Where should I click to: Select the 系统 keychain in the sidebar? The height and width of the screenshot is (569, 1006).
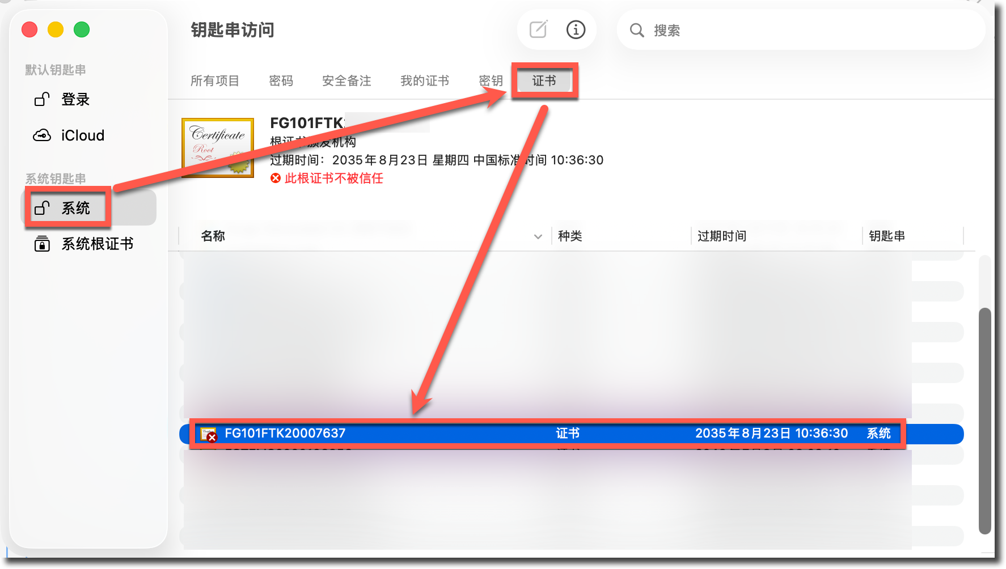point(75,208)
